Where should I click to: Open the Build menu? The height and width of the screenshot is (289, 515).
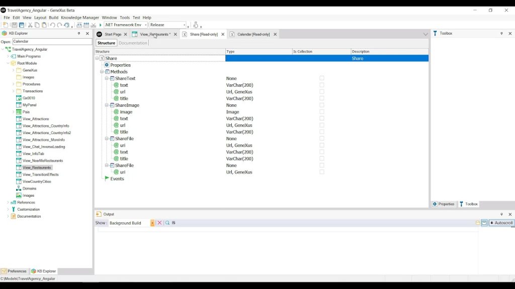click(x=53, y=18)
